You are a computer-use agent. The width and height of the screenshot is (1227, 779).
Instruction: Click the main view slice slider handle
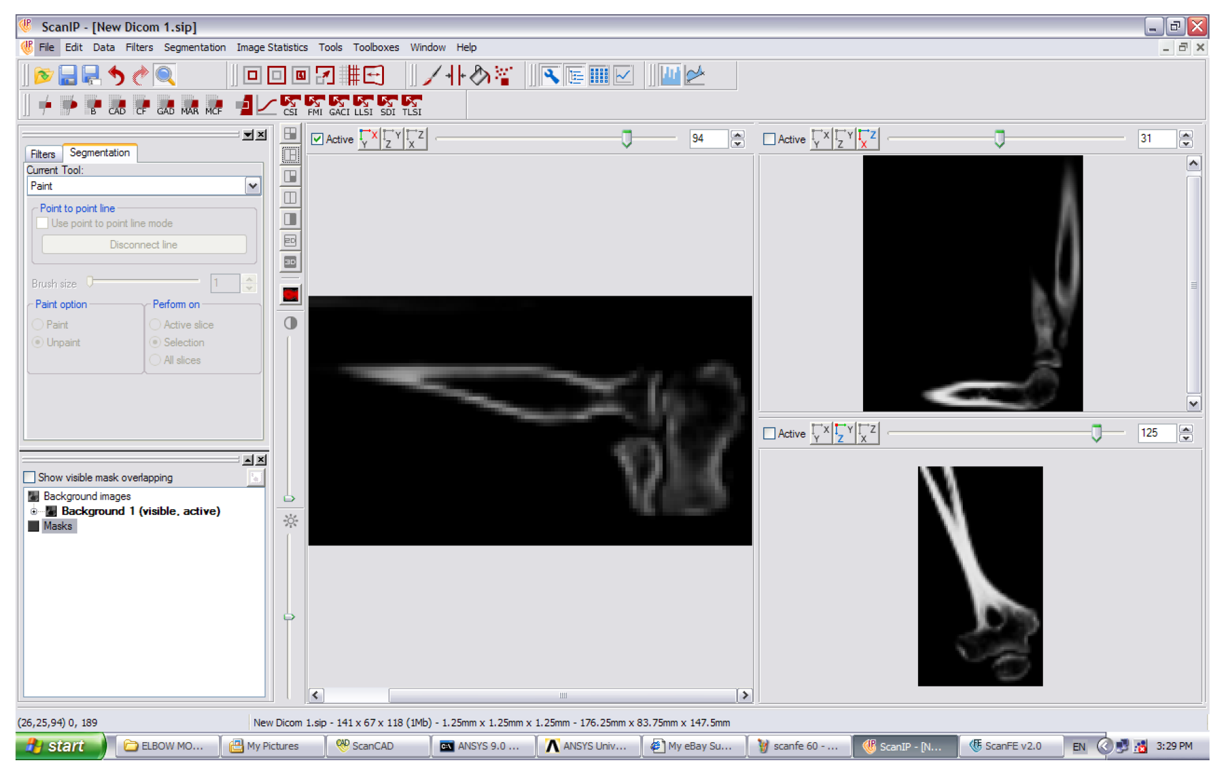point(627,138)
